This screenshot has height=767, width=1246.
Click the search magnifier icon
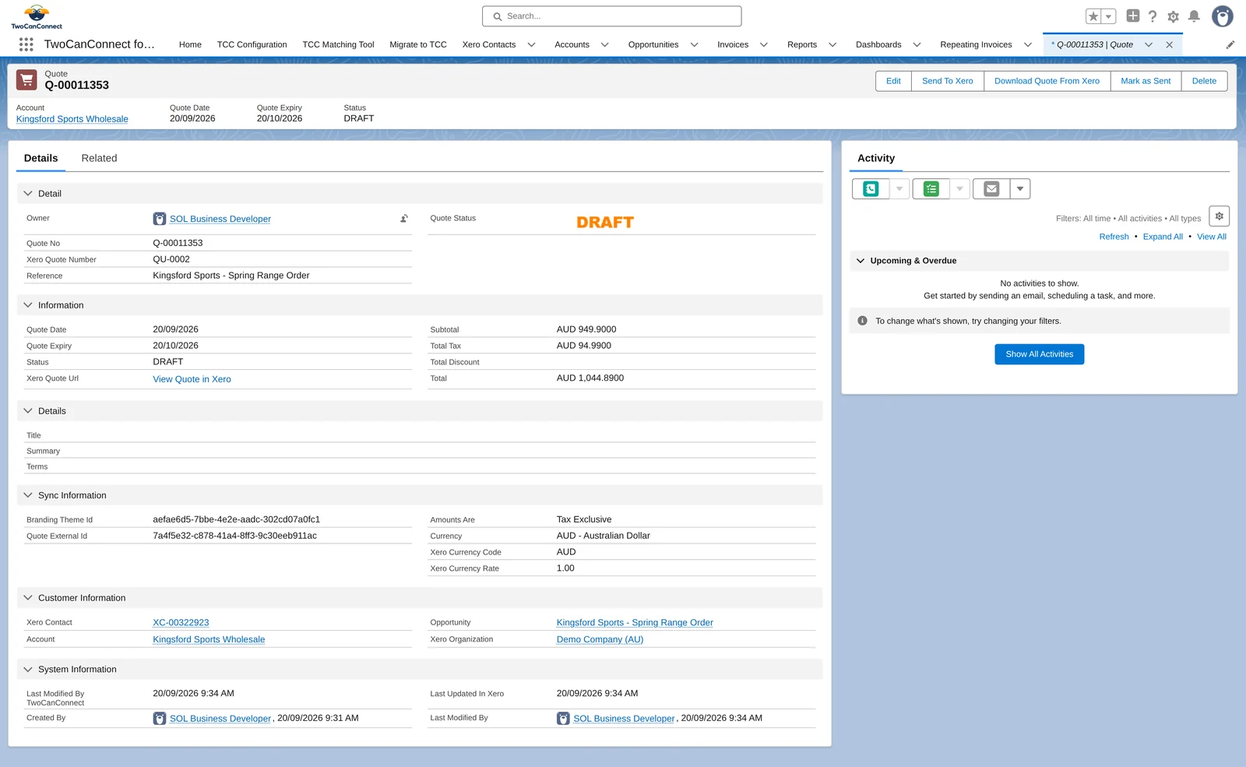pos(498,16)
